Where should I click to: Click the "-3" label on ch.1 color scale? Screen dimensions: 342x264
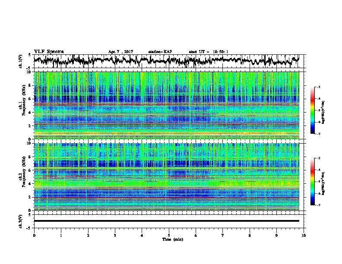click(319, 87)
